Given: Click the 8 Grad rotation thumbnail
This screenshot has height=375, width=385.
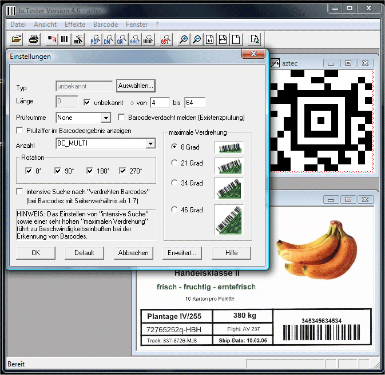Looking at the screenshot, I should pyautogui.click(x=229, y=147).
